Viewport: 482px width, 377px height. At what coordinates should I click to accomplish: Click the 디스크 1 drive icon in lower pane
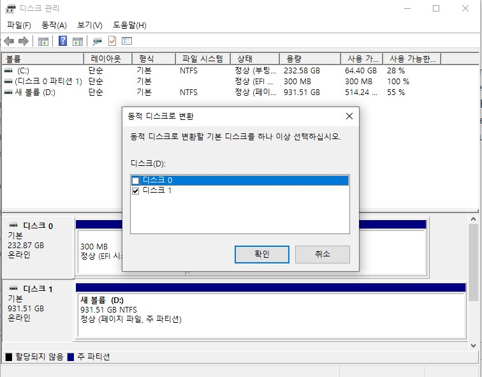coord(13,288)
